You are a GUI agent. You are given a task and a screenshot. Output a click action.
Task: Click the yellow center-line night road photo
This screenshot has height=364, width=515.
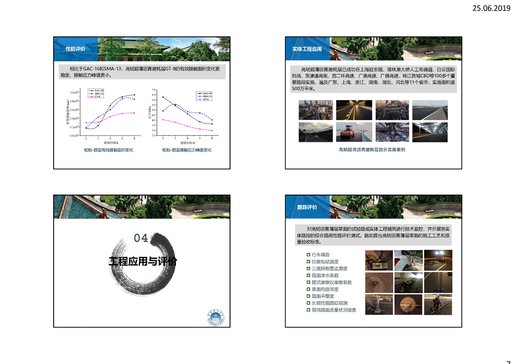coord(354,110)
